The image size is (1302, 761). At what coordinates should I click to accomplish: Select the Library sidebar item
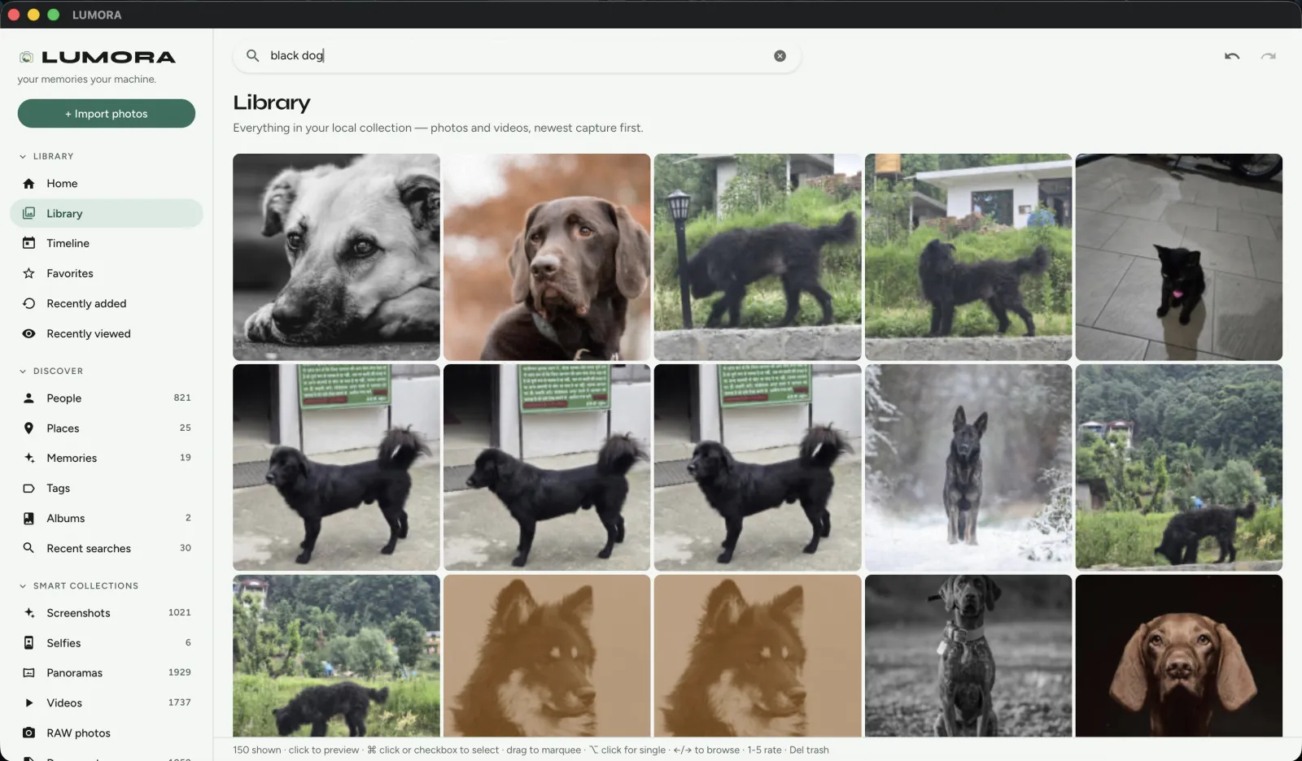[x=107, y=213]
